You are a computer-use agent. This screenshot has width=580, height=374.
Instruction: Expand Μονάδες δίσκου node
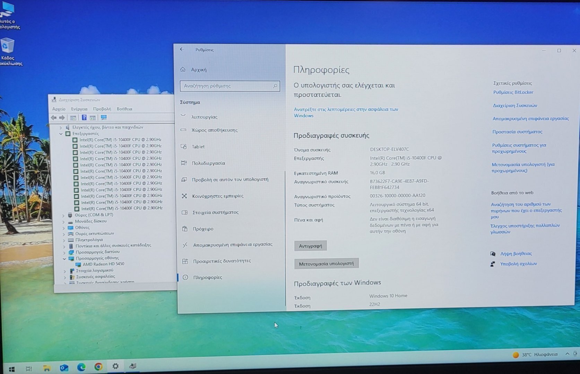click(63, 222)
